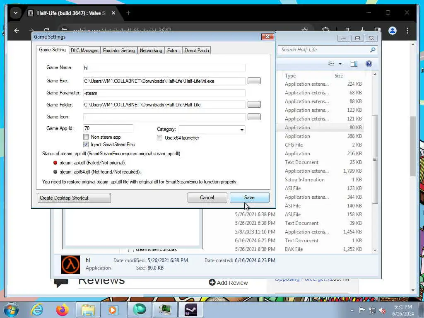424x318 pixels.
Task: Open a new Chrome tab
Action: pyautogui.click(x=128, y=13)
